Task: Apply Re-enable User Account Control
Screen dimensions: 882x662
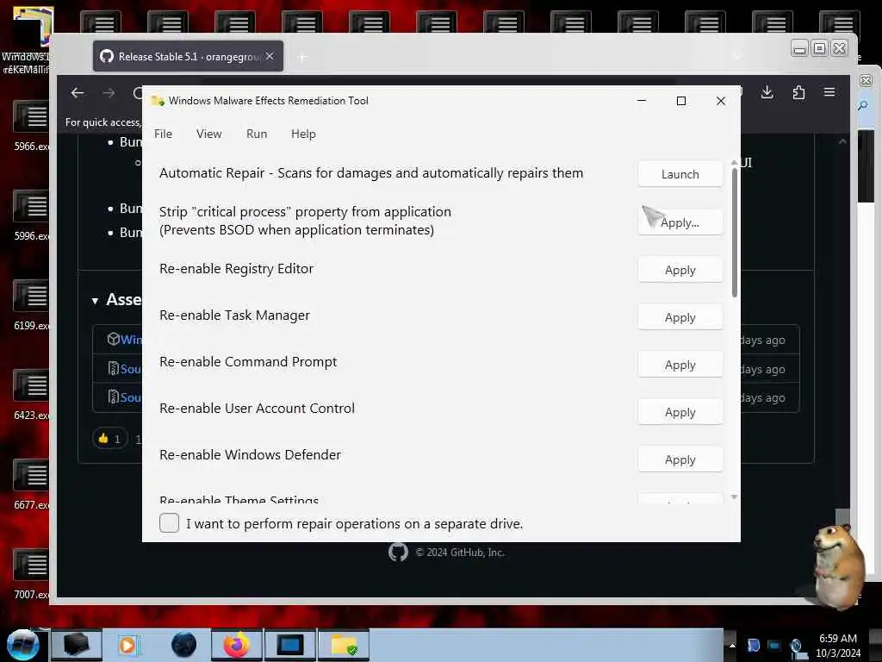Action: 680,411
